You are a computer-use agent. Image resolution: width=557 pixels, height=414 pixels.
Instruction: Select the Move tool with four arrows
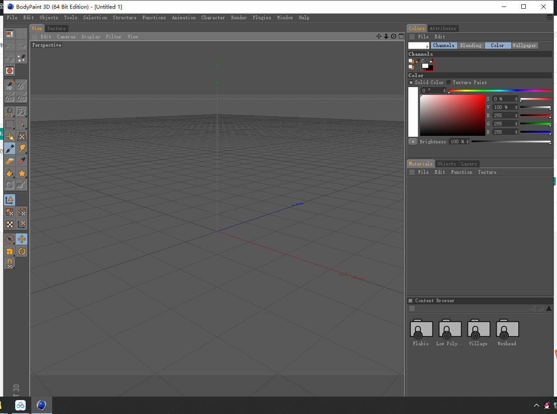22,239
